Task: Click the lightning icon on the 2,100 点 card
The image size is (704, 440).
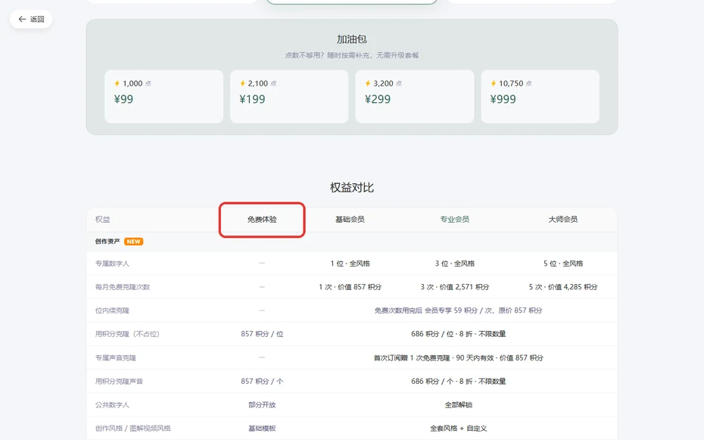Action: (242, 83)
